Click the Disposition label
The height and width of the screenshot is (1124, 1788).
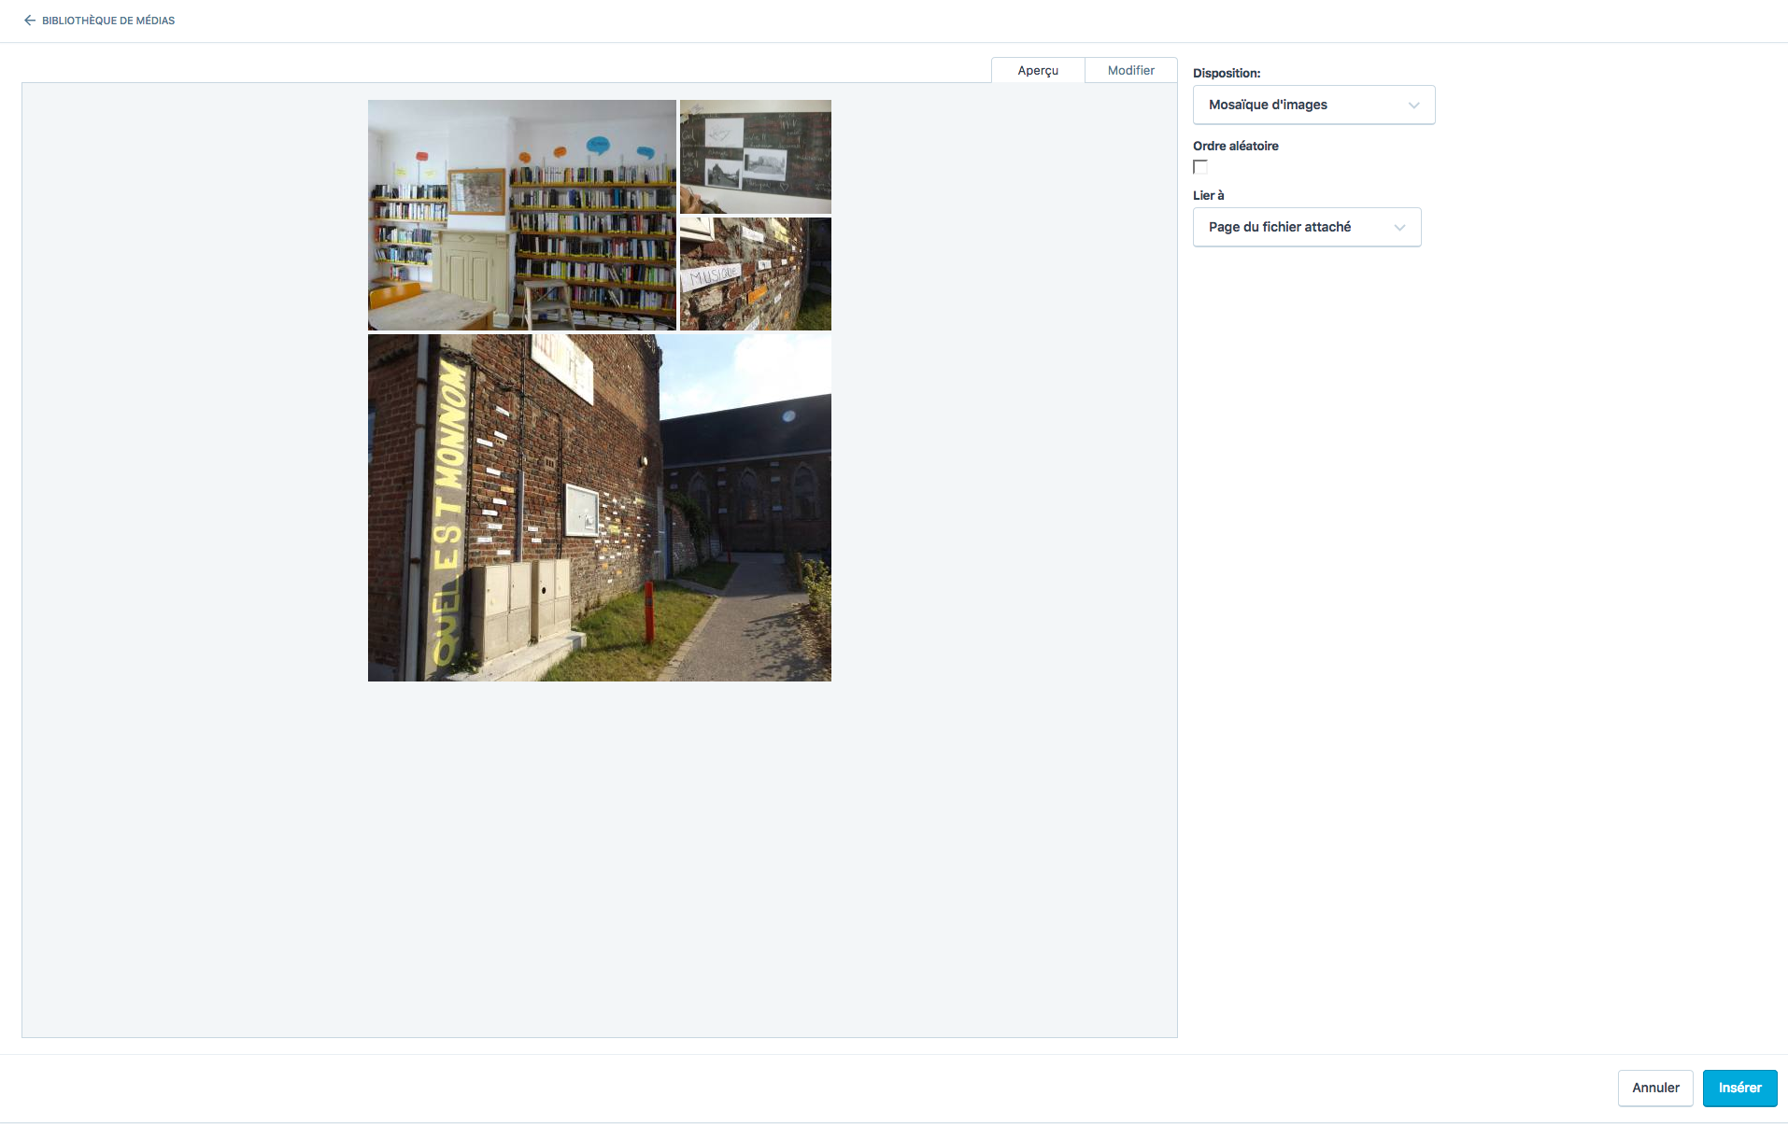(1226, 73)
